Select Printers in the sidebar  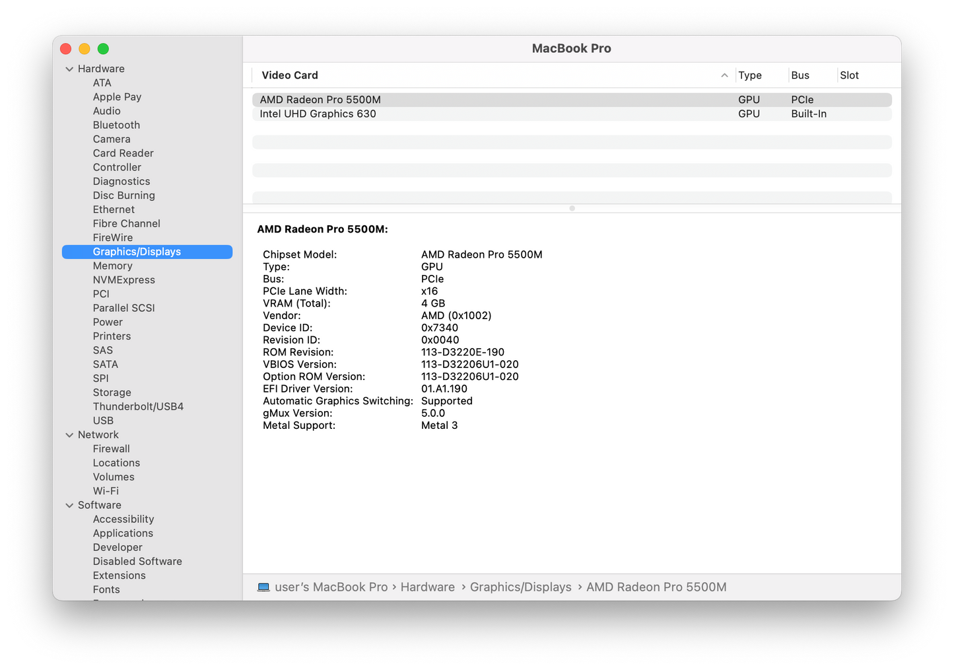[x=112, y=336]
